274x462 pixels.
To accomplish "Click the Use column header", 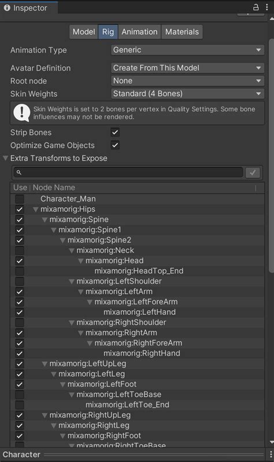I will 20,188.
